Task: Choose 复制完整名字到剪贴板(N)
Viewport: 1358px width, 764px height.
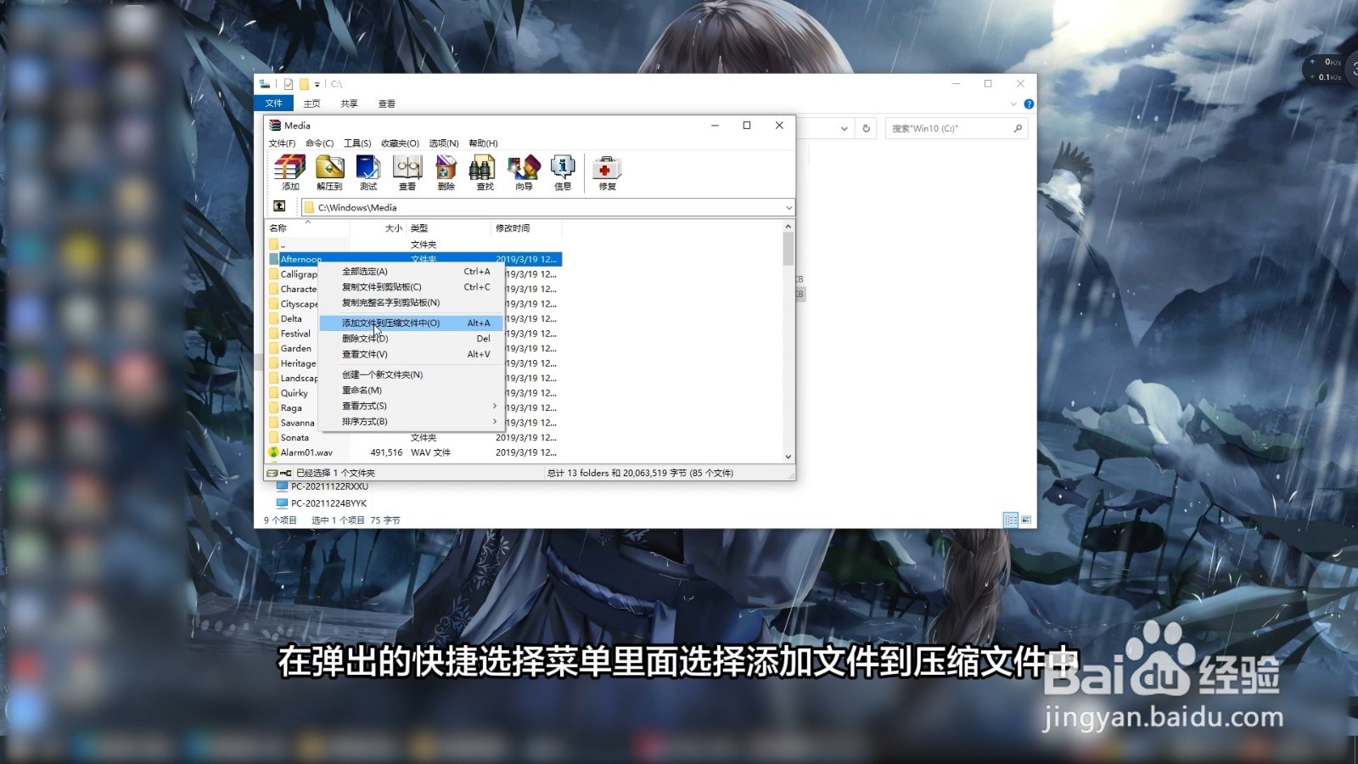Action: 412,302
